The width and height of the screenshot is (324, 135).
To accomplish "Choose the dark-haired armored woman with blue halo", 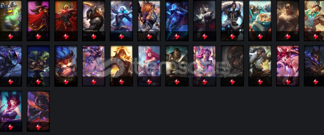I will coord(232,16).
